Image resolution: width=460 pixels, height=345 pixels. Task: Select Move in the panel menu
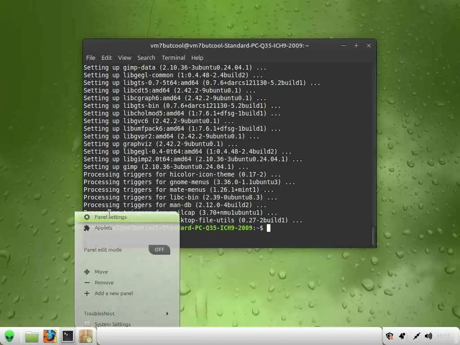[x=127, y=272]
